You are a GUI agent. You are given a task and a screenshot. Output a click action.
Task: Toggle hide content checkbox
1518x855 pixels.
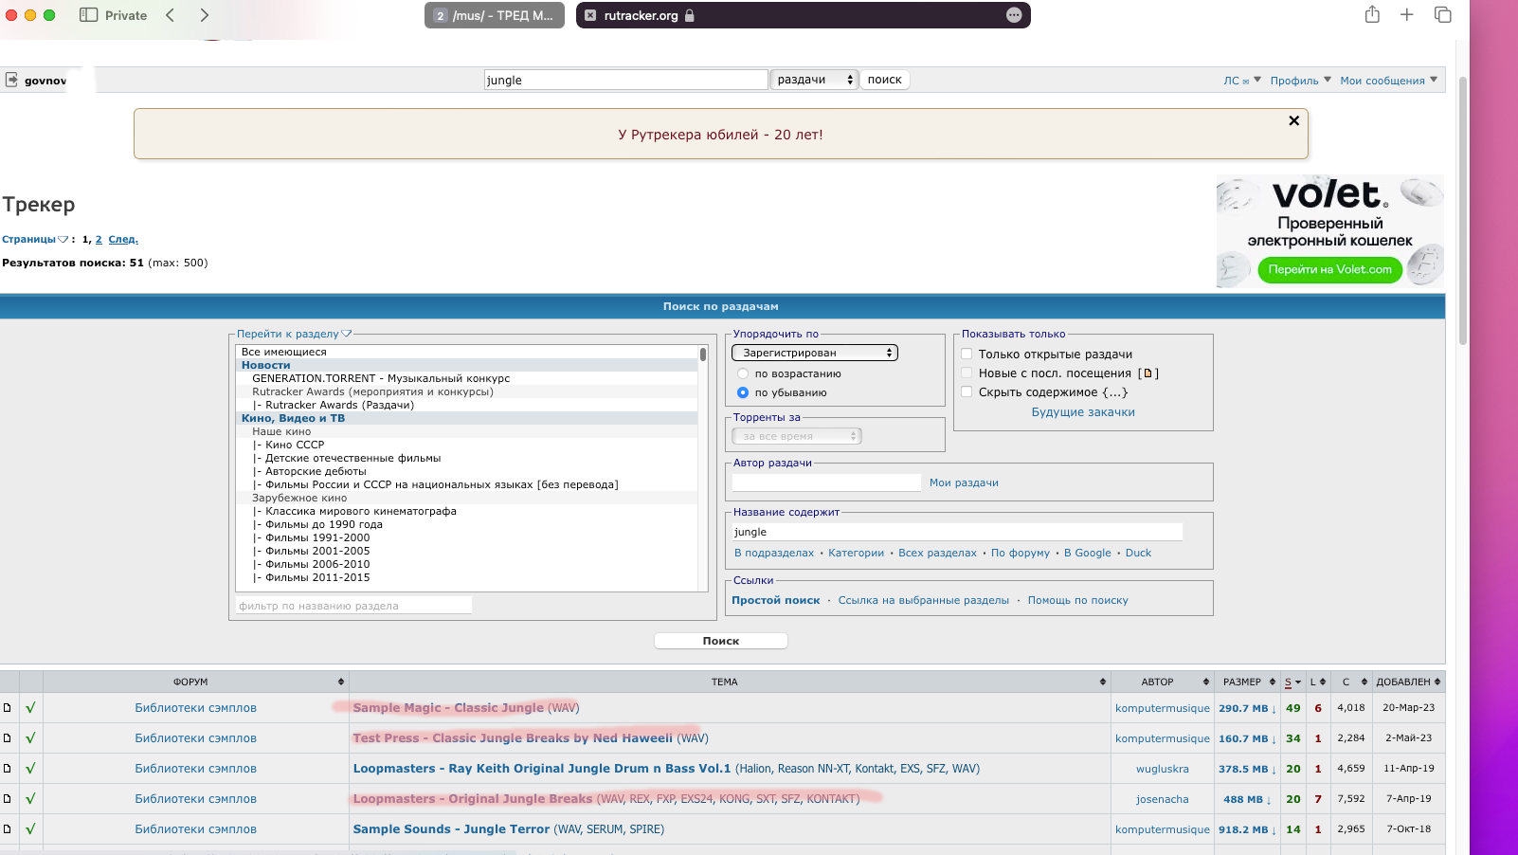pyautogui.click(x=967, y=391)
